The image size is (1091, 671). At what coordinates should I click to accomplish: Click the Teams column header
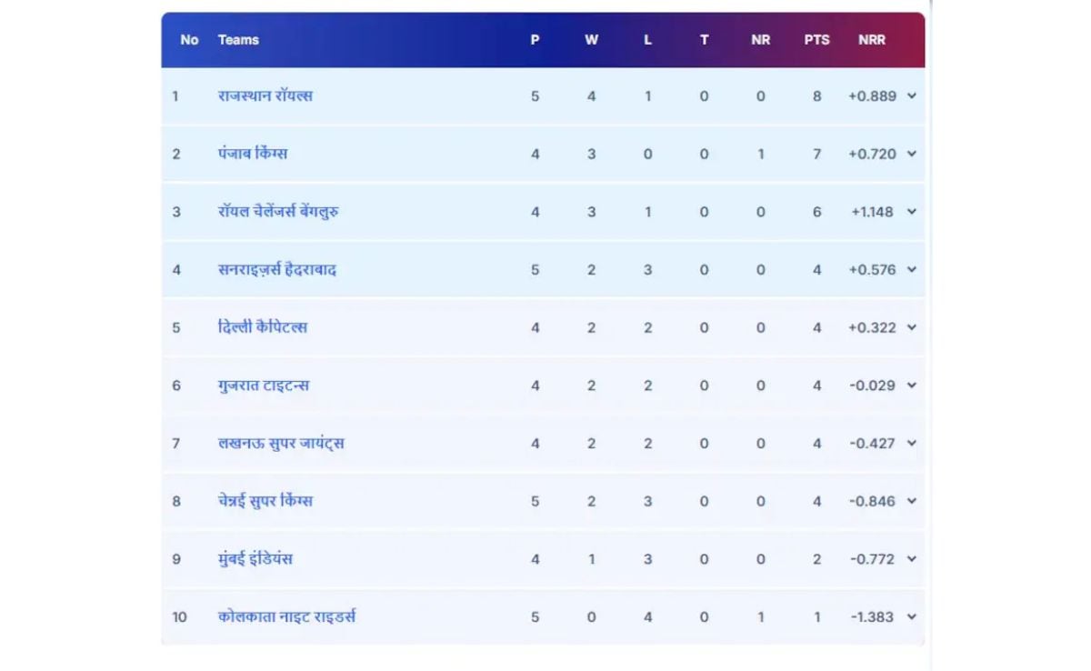237,39
